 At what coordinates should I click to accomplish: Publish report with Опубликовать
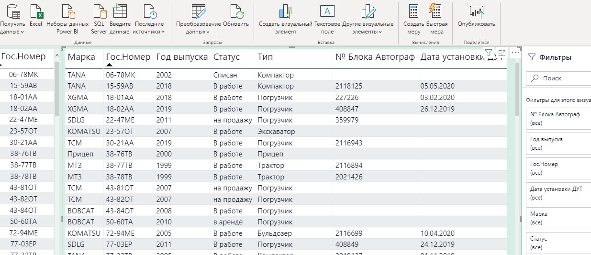click(x=476, y=15)
